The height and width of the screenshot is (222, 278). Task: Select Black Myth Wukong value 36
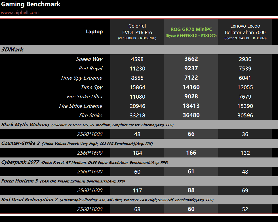tap(245, 134)
